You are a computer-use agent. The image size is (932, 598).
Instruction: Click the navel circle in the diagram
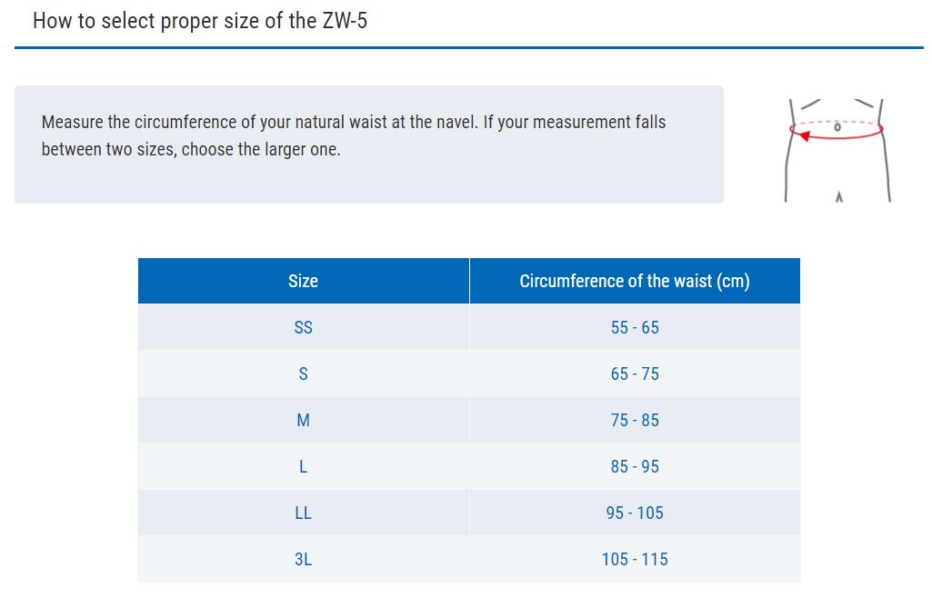point(837,128)
